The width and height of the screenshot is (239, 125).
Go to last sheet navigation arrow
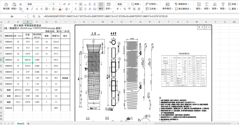(x=12, y=124)
